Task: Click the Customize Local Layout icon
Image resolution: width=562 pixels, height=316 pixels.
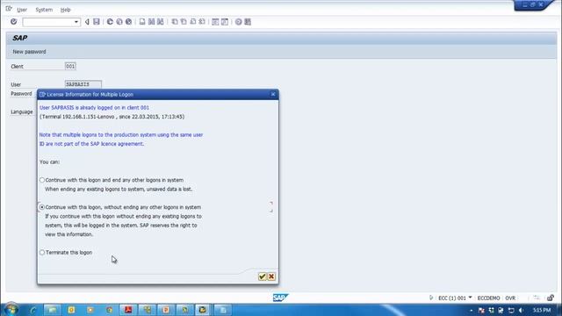Action: tap(248, 22)
